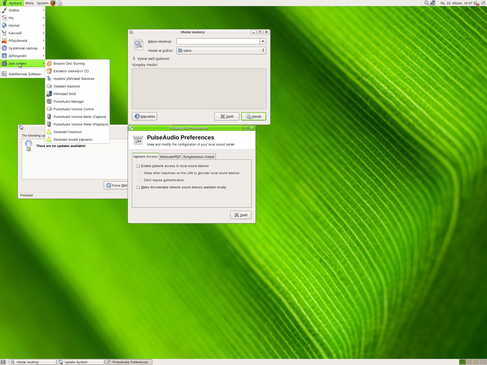
Task: Switch to PulseAudio Preferences in taskbar
Action: pyautogui.click(x=129, y=362)
